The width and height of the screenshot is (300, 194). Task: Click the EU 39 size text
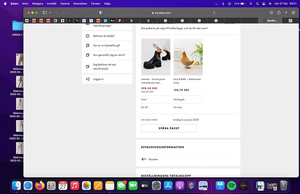click(x=144, y=107)
